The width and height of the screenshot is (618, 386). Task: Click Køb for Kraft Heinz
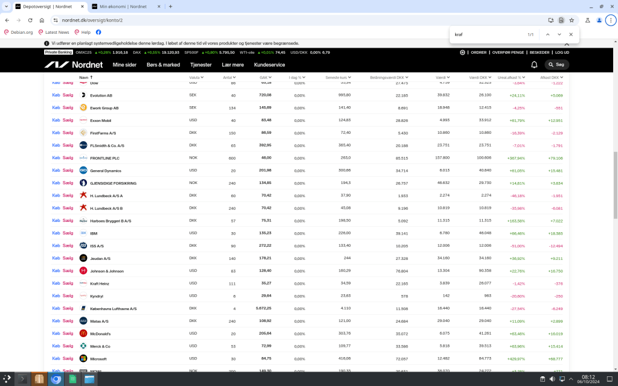(x=56, y=283)
